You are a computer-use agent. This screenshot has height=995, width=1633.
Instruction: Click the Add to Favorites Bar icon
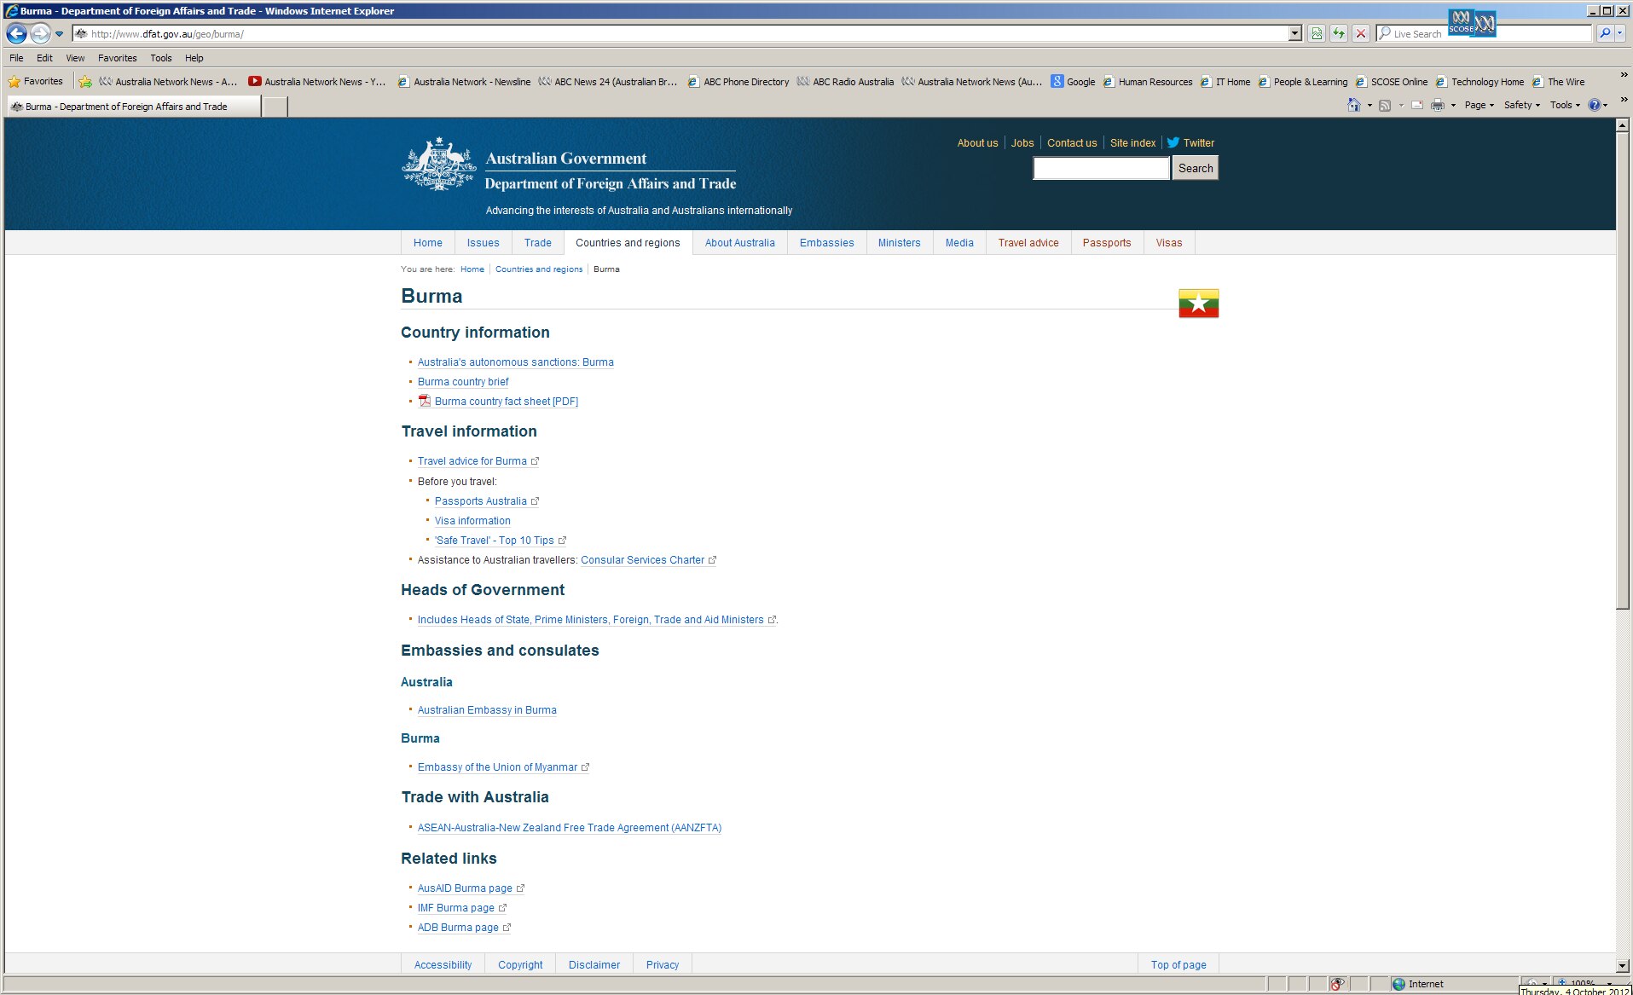click(85, 82)
